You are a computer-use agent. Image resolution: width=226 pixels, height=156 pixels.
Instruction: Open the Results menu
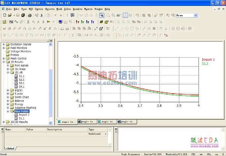[x=77, y=9]
